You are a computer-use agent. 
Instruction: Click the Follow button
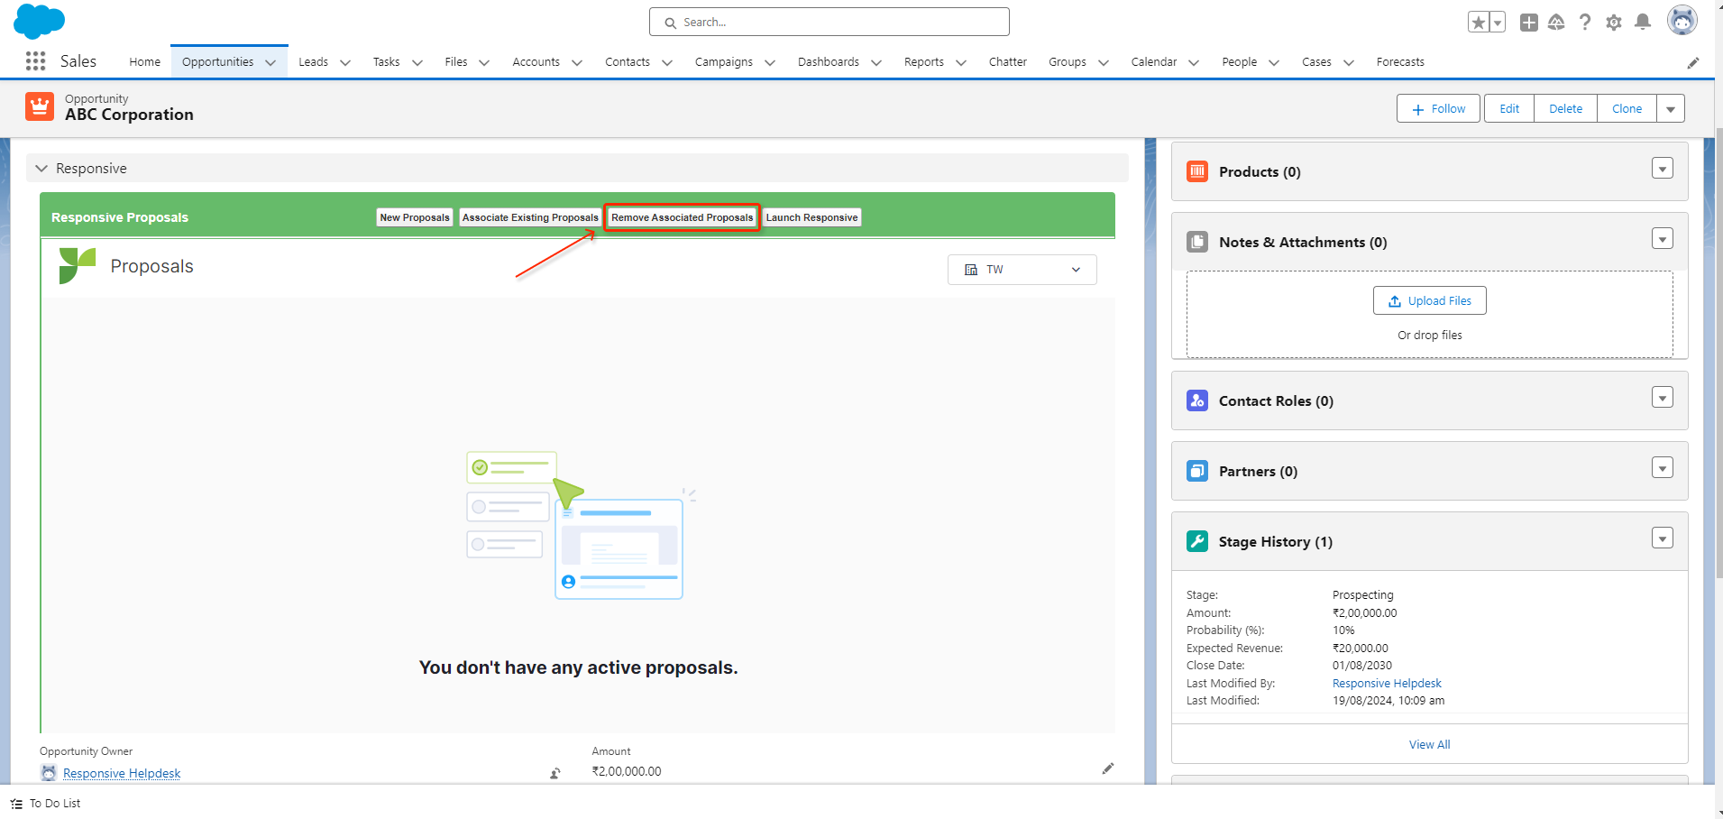1438,108
